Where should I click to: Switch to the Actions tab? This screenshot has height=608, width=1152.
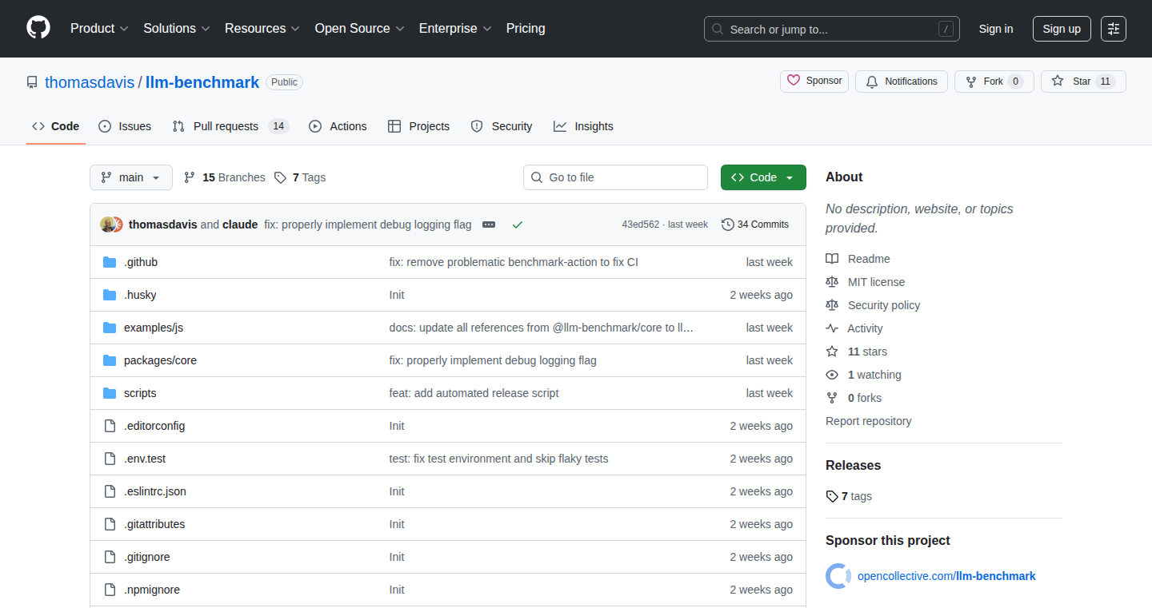[338, 126]
